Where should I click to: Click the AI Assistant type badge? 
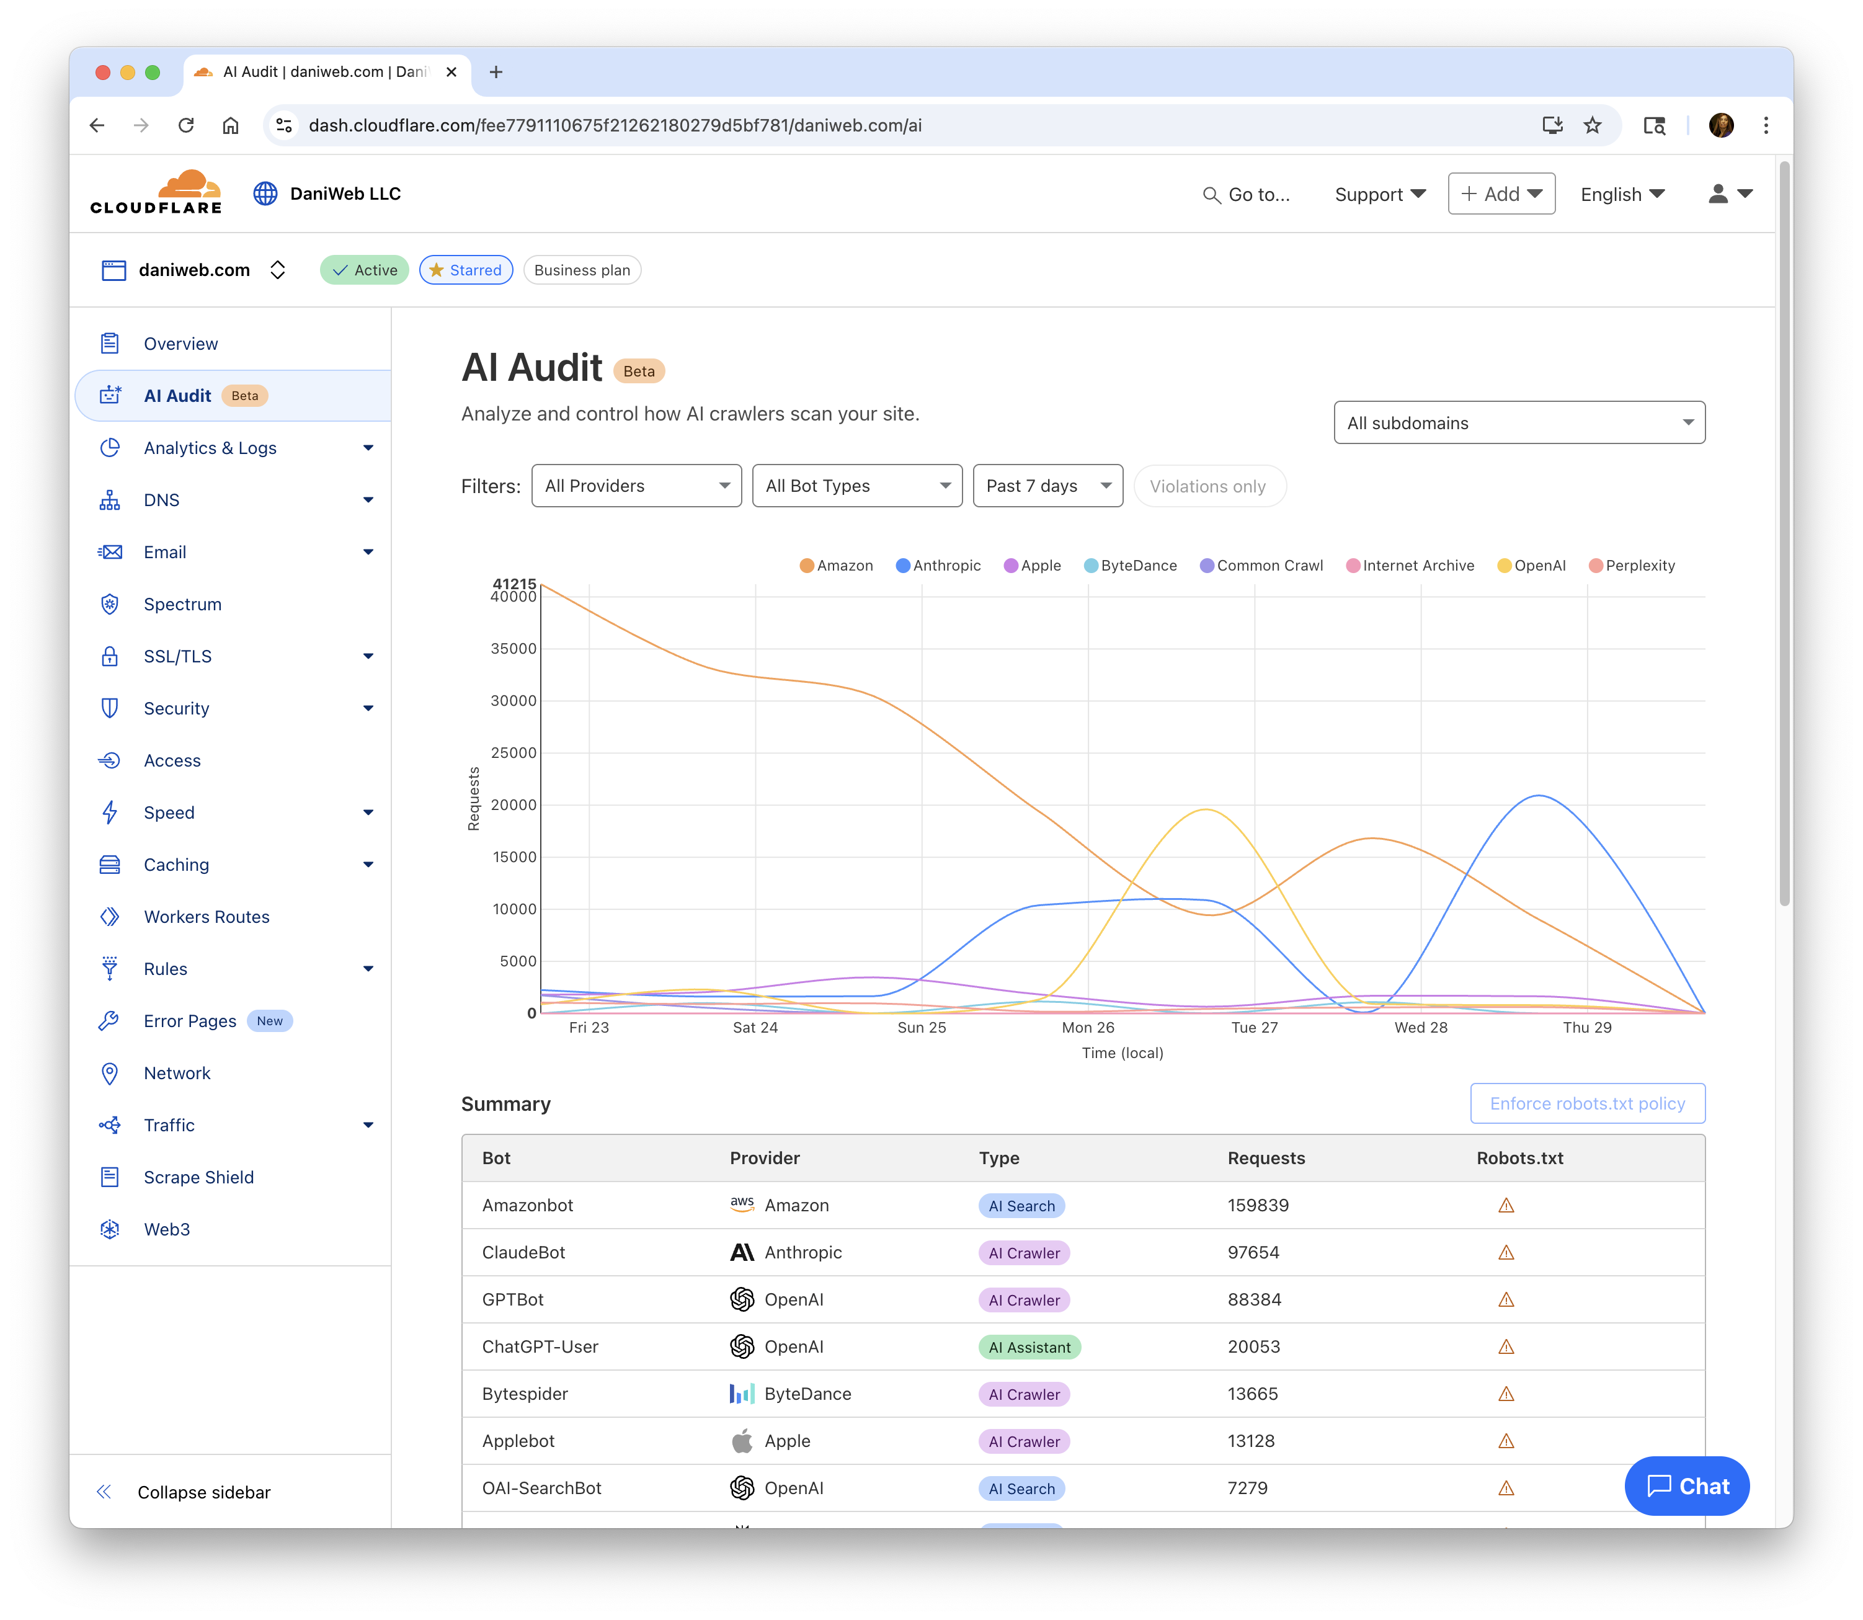tap(1029, 1347)
